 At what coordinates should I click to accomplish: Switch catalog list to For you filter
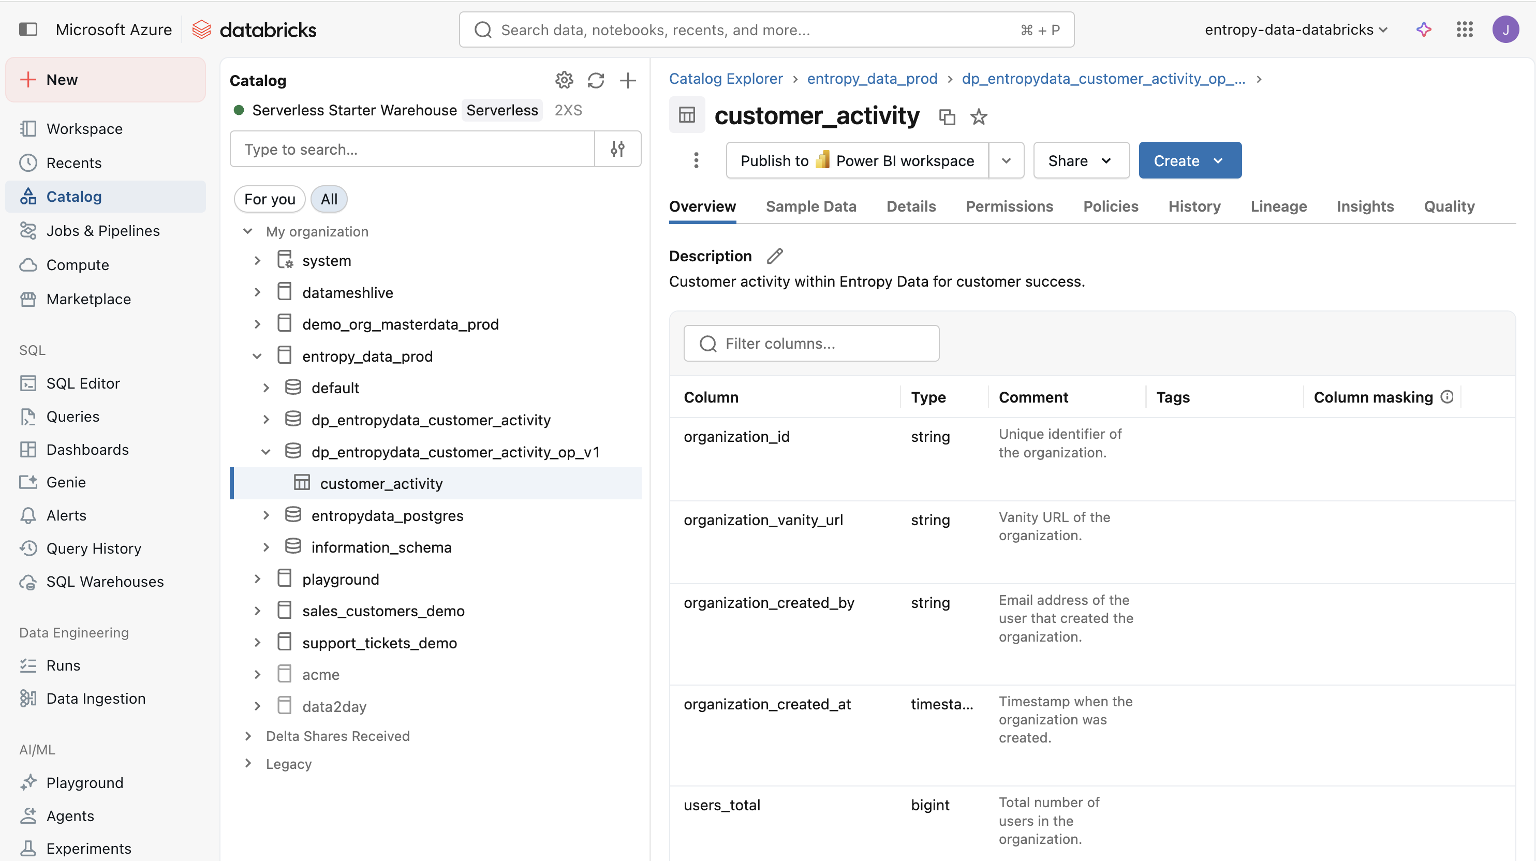coord(270,199)
